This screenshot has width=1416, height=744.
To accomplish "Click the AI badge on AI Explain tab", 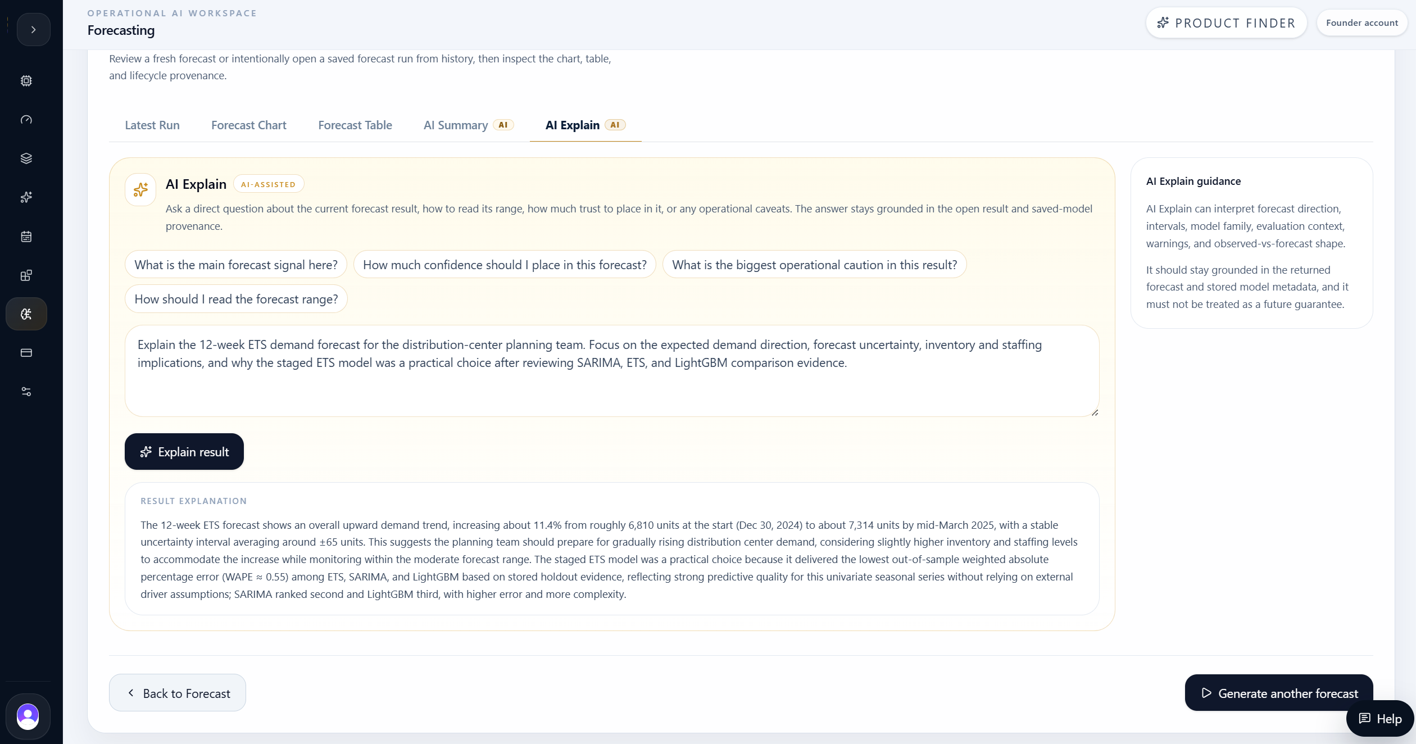I will [615, 125].
